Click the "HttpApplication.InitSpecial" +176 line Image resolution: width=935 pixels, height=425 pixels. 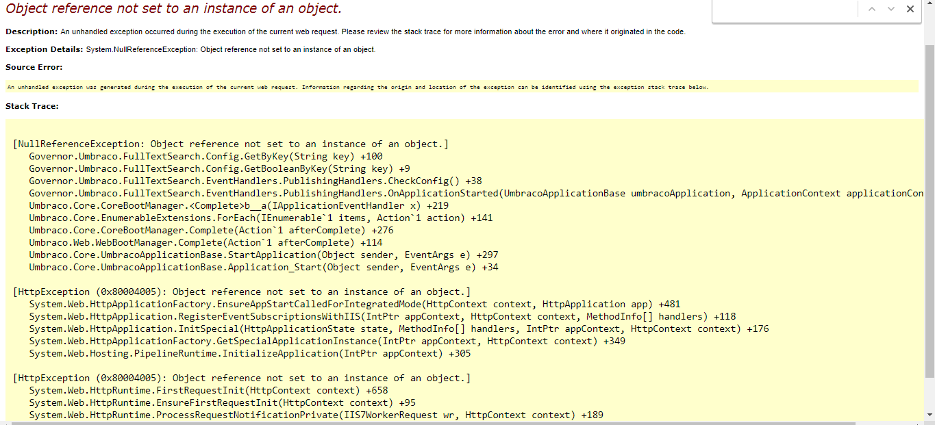399,329
